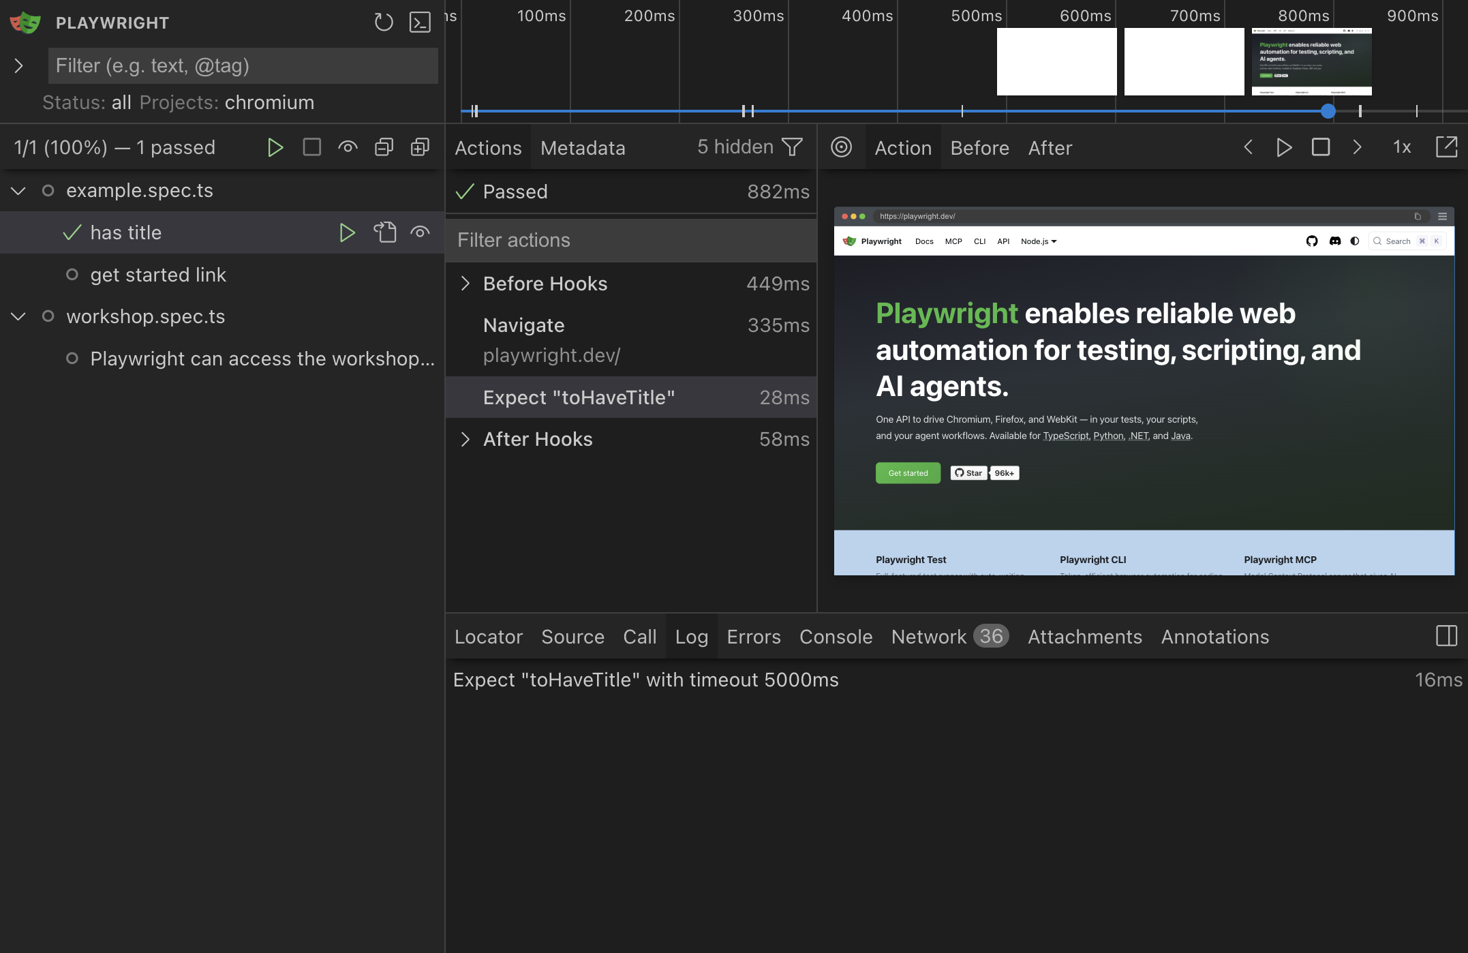Screen dimensions: 1468x953
Task: Open the Discord icon in snapshot navbar
Action: (x=1335, y=241)
